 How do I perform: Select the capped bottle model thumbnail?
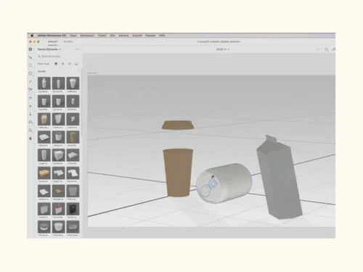tap(44, 83)
